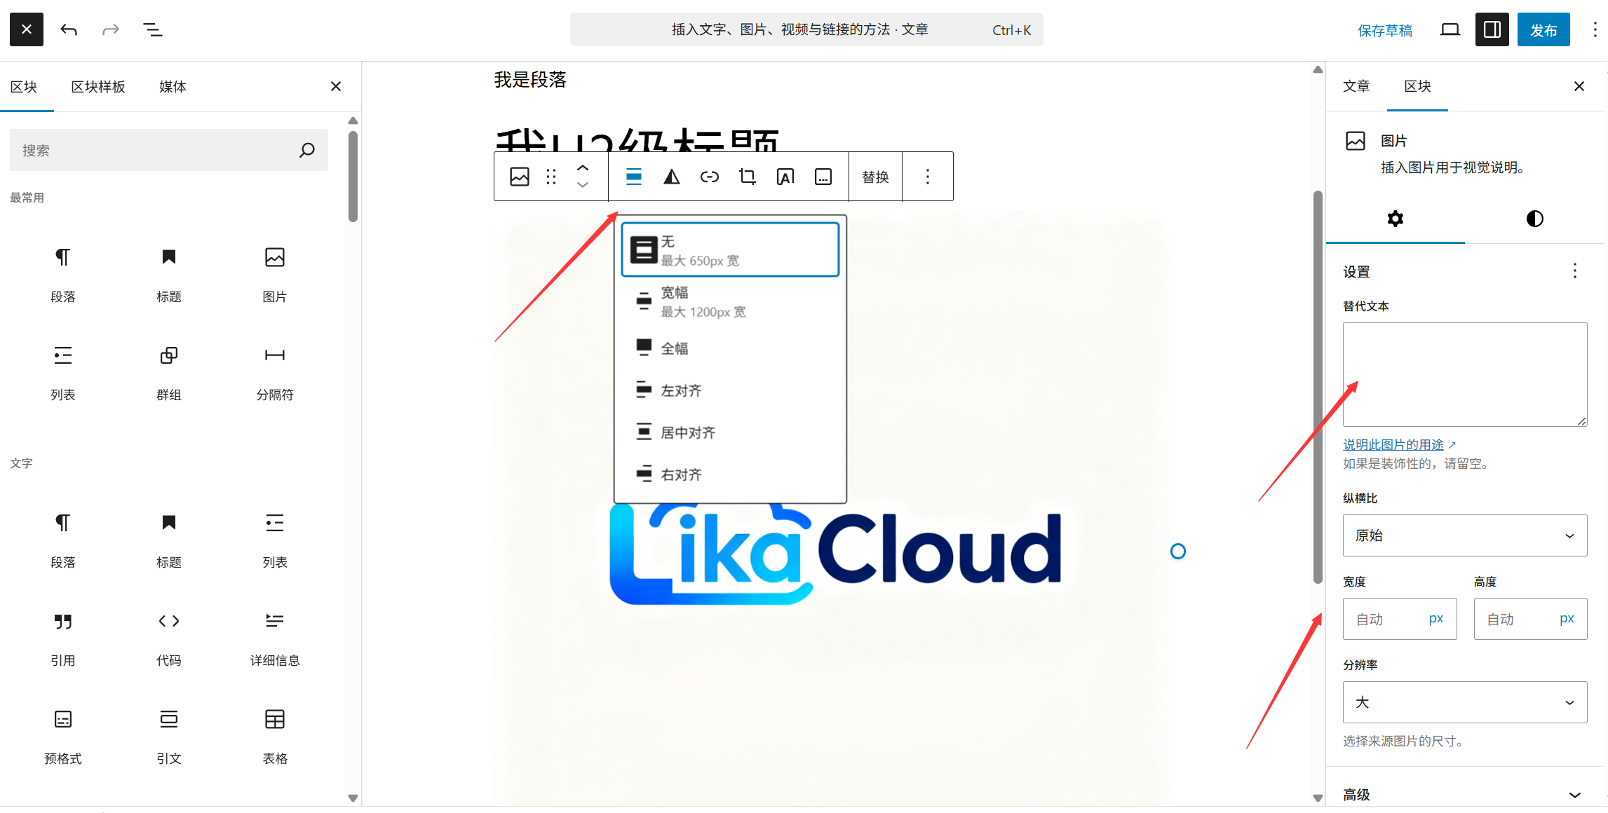The width and height of the screenshot is (1608, 813).
Task: Move the image block up
Action: [582, 168]
